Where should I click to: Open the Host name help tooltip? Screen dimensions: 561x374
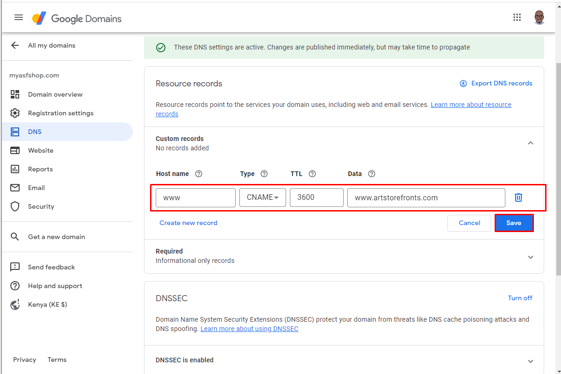pyautogui.click(x=198, y=173)
